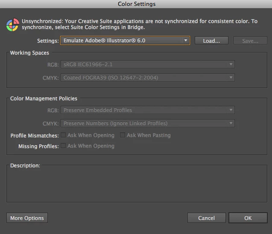Click the Color Settings title bar text
The width and height of the screenshot is (272, 234).
coord(137,4)
